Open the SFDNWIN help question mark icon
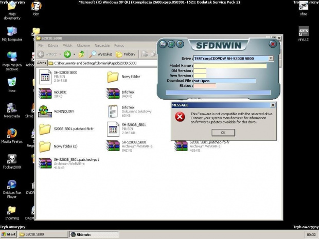Screen dimensions: 319x239 coord(180,44)
